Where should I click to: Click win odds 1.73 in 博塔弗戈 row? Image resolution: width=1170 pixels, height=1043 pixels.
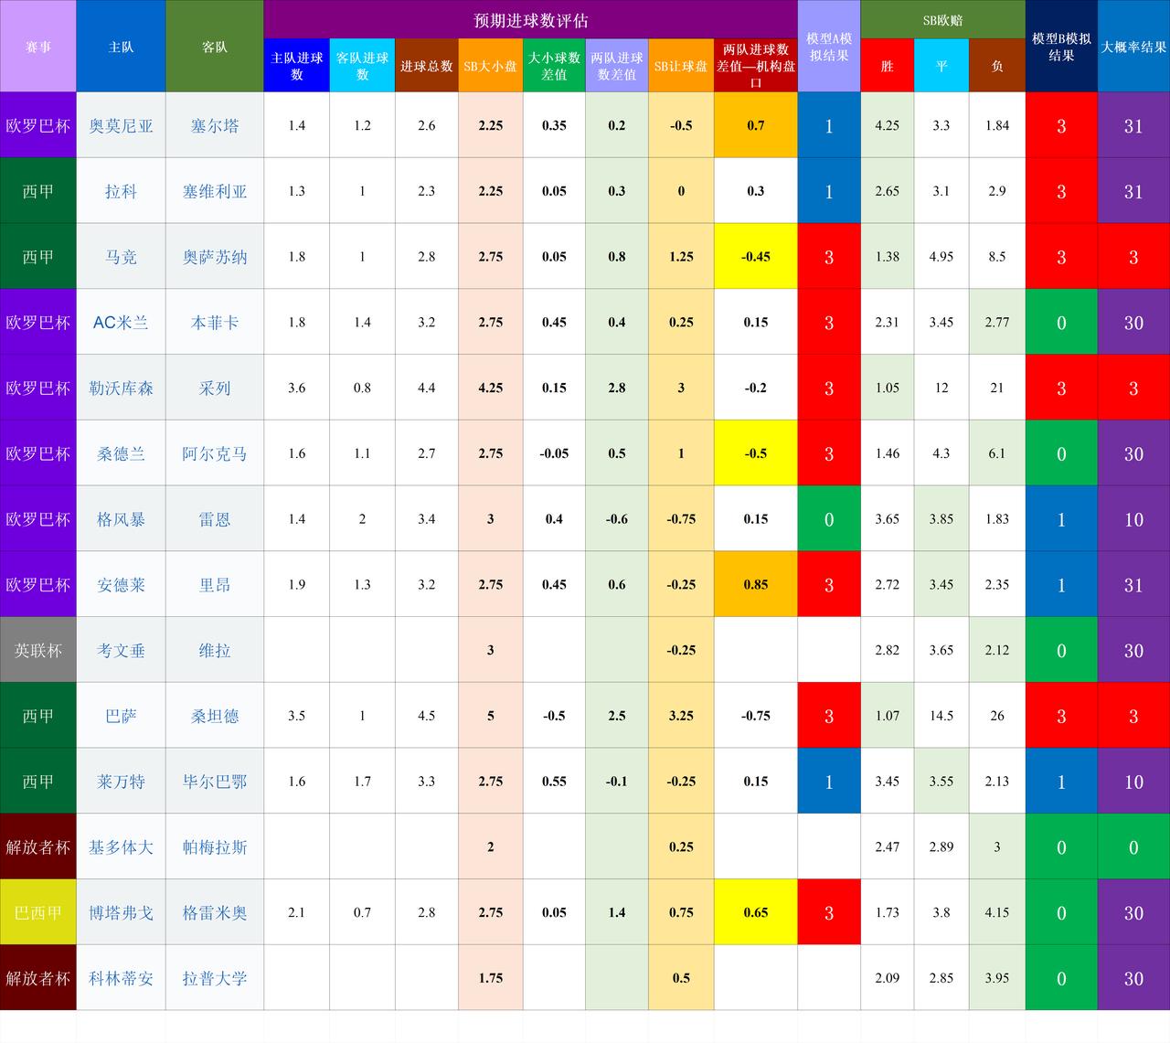[x=888, y=912]
